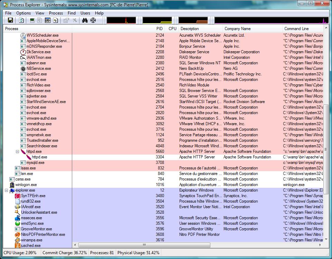Toggle the process tree view icon
This screenshot has height=259, width=332.
pos(40,21)
